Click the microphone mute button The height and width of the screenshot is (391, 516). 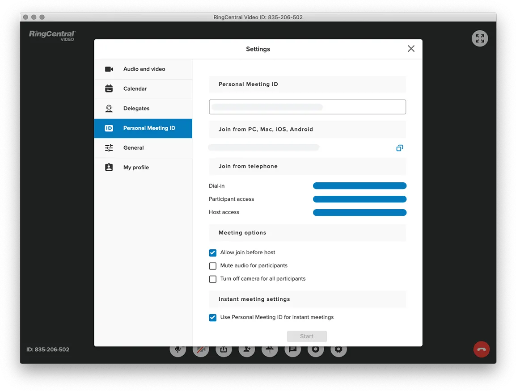pyautogui.click(x=178, y=350)
